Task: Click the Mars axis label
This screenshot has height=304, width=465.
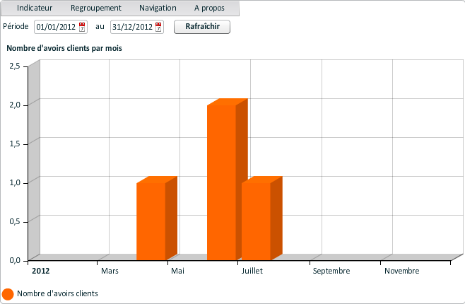Action: [x=110, y=271]
